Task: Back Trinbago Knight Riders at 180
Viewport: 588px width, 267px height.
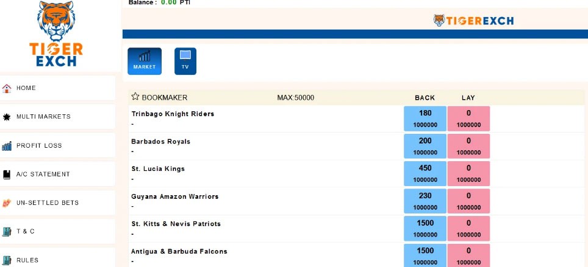Action: click(x=425, y=119)
